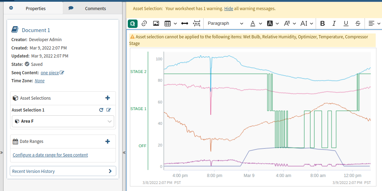Screen dimensions: 382x191
Task: Click the page break icon in the toolbar
Action: click(197, 23)
